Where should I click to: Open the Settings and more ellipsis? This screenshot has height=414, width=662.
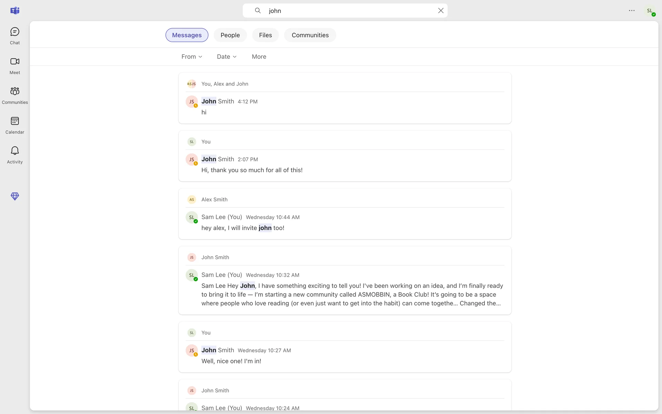point(632,11)
